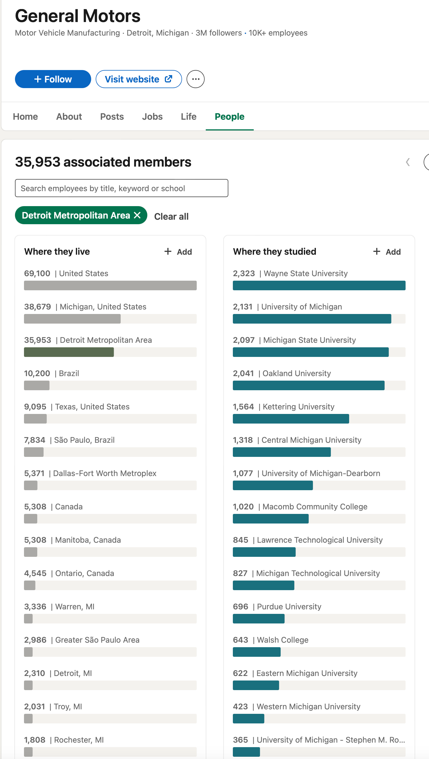Filter by Detroit, MI
The width and height of the screenshot is (429, 759).
tap(110, 679)
